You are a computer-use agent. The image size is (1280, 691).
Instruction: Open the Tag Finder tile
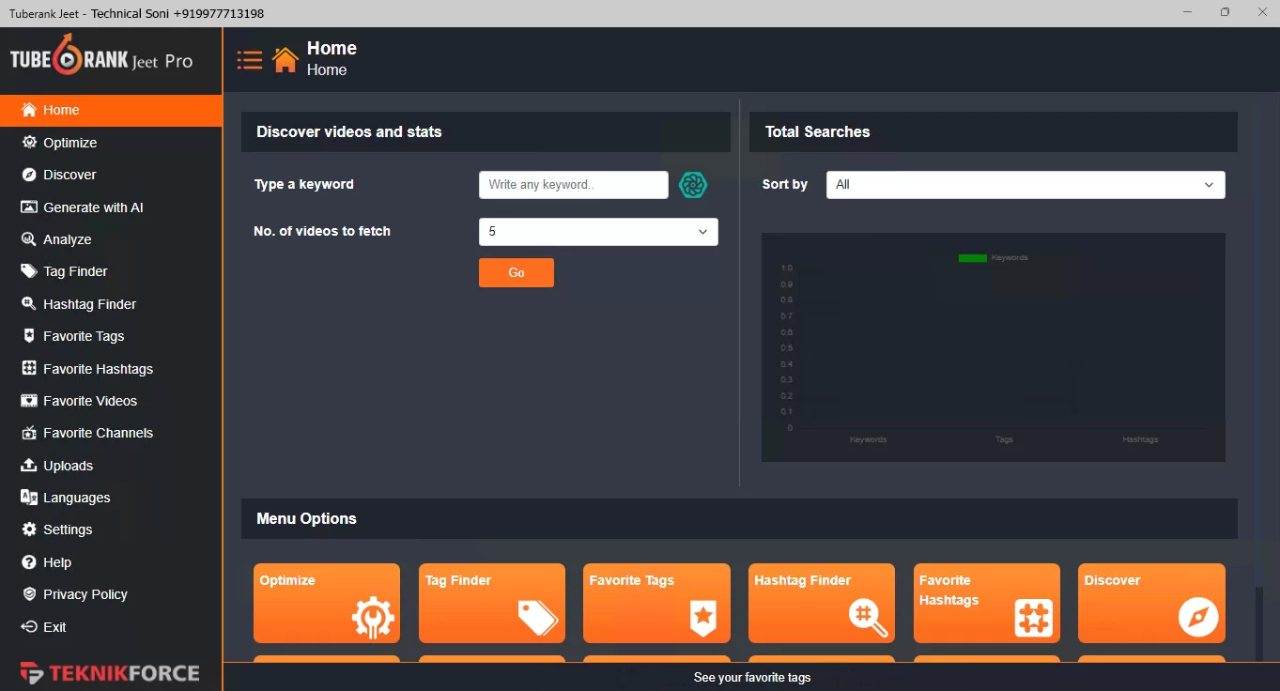[492, 603]
